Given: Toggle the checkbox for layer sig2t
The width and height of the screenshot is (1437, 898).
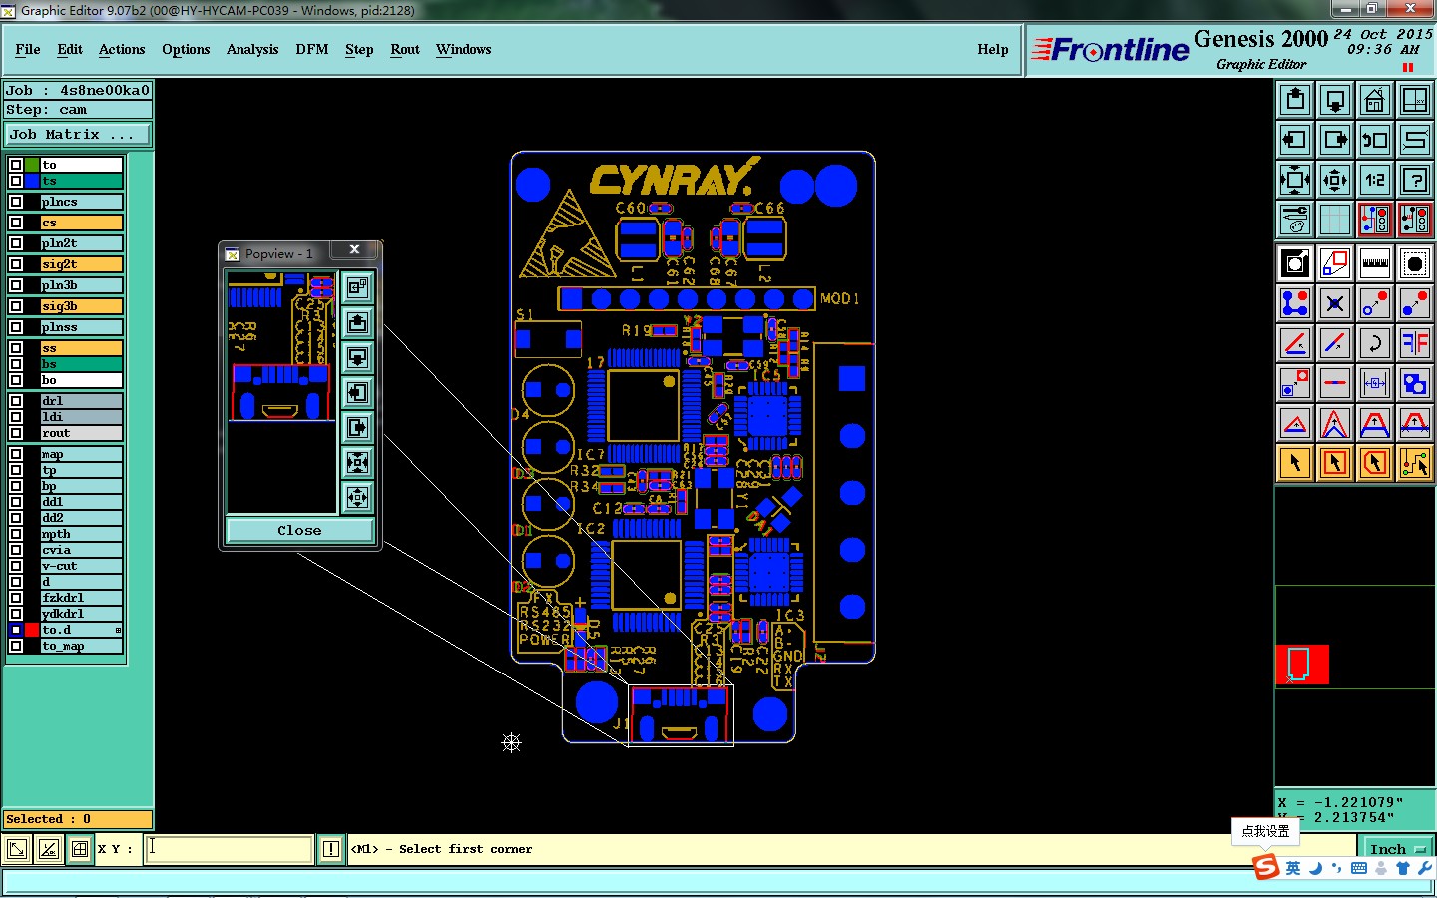Looking at the screenshot, I should tap(16, 264).
